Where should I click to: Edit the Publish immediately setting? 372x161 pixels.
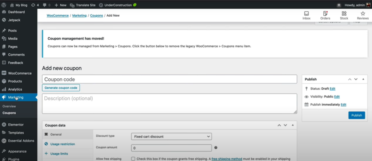[344, 105]
